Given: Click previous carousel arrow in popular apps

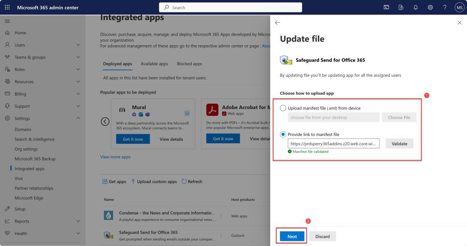Looking at the screenshot, I should [x=105, y=121].
